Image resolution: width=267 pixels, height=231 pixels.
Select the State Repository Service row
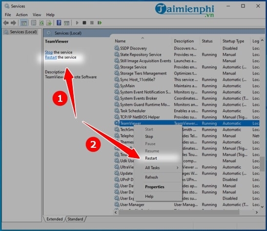point(186,54)
